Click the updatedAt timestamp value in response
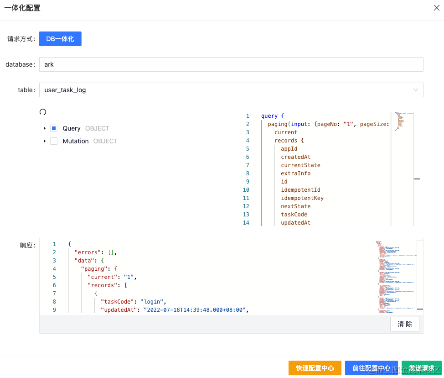This screenshot has height=378, width=444. click(195, 310)
